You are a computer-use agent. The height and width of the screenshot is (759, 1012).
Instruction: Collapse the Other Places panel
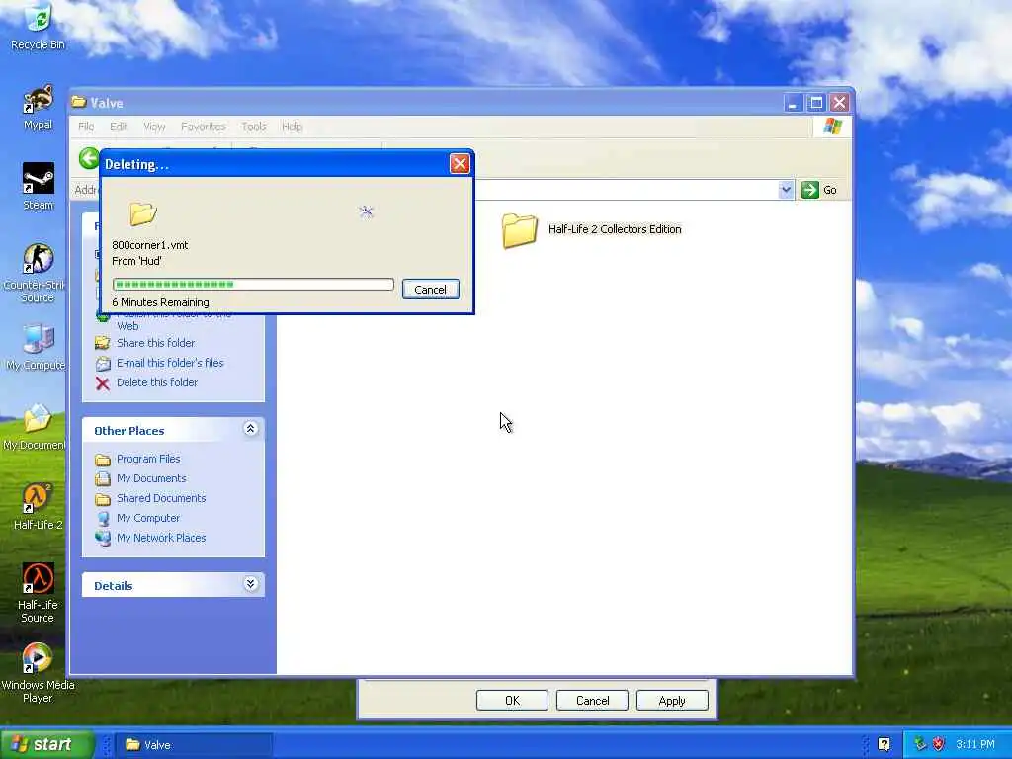(250, 429)
